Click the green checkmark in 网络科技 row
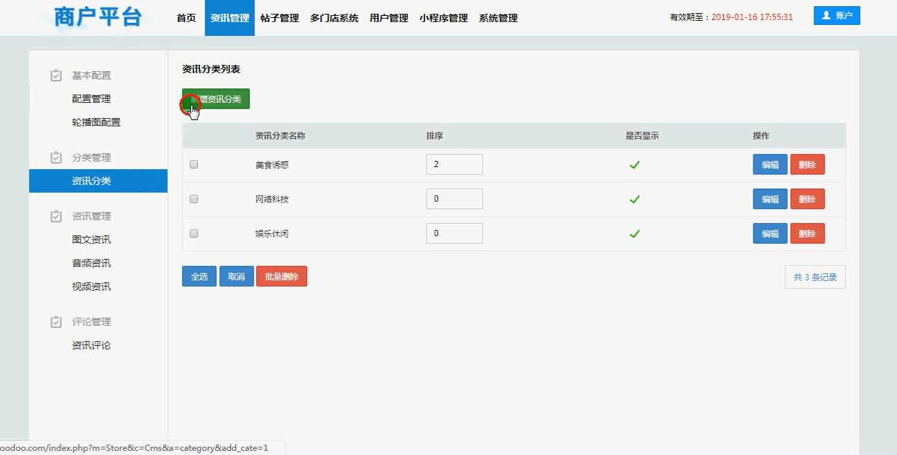 [x=635, y=200]
